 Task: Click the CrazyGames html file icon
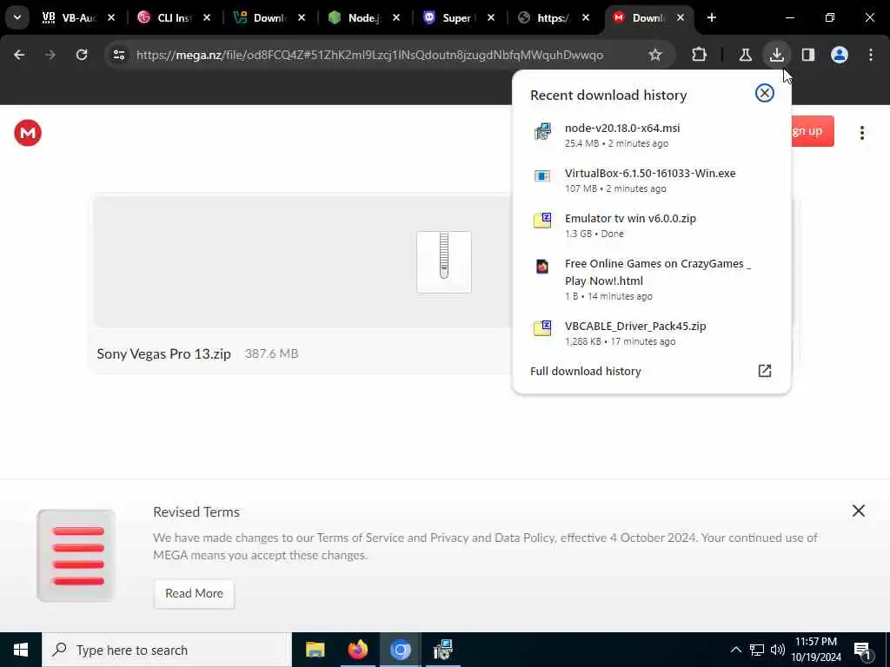542,267
